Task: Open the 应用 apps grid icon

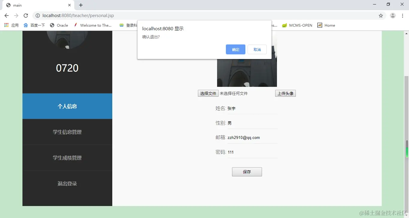Action: click(x=6, y=25)
